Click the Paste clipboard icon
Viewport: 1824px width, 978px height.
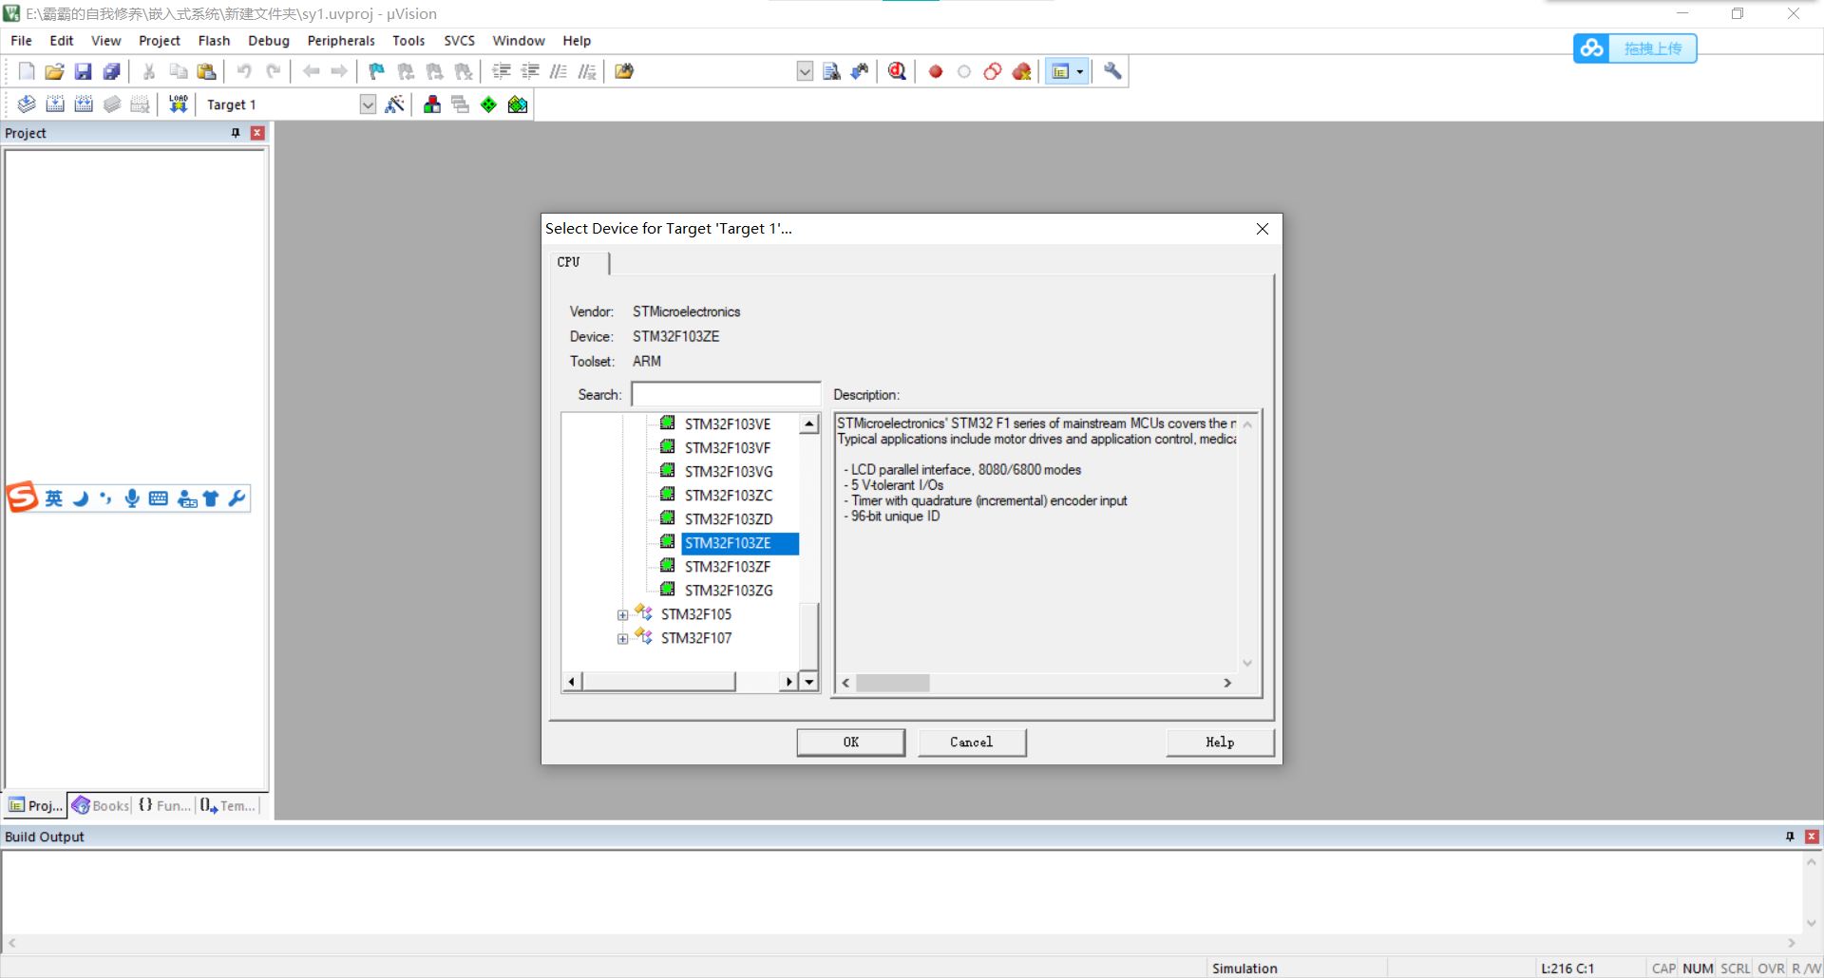pyautogui.click(x=206, y=71)
